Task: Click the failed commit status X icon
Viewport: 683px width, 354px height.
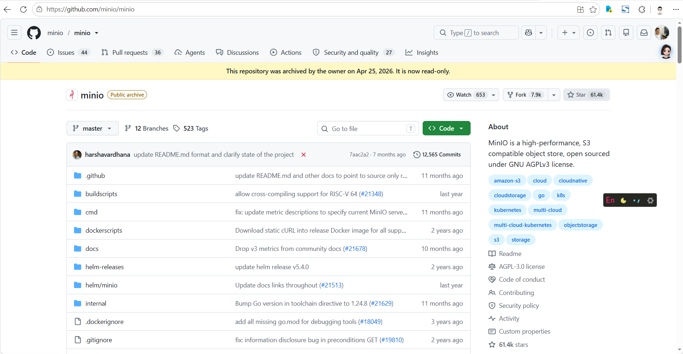Action: click(x=304, y=155)
